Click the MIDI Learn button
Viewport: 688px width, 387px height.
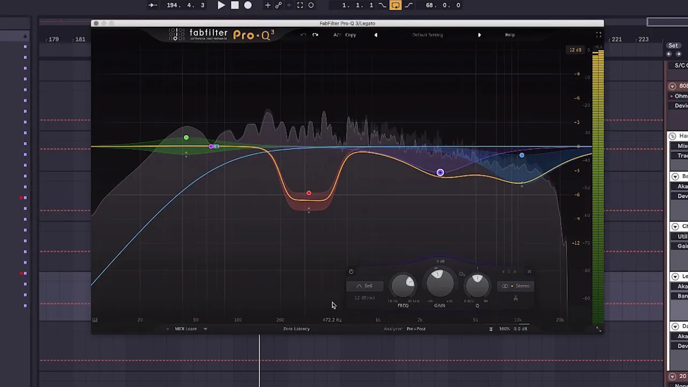coord(185,329)
